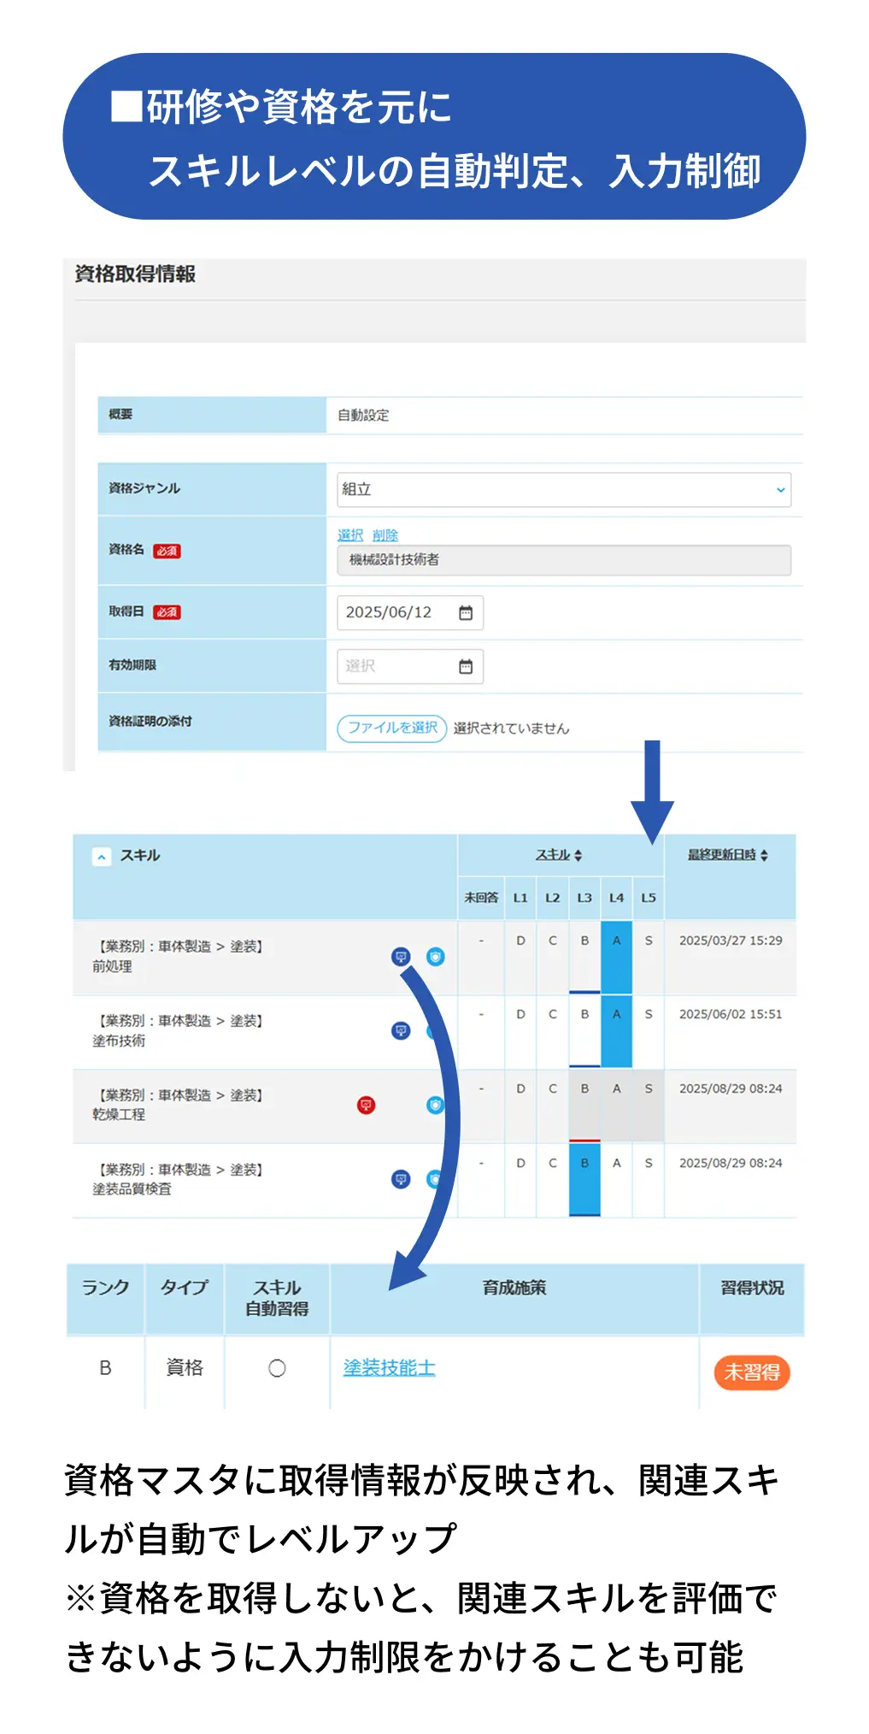
Task: Click the 機械設計技術者 qualification name field
Action: point(563,560)
